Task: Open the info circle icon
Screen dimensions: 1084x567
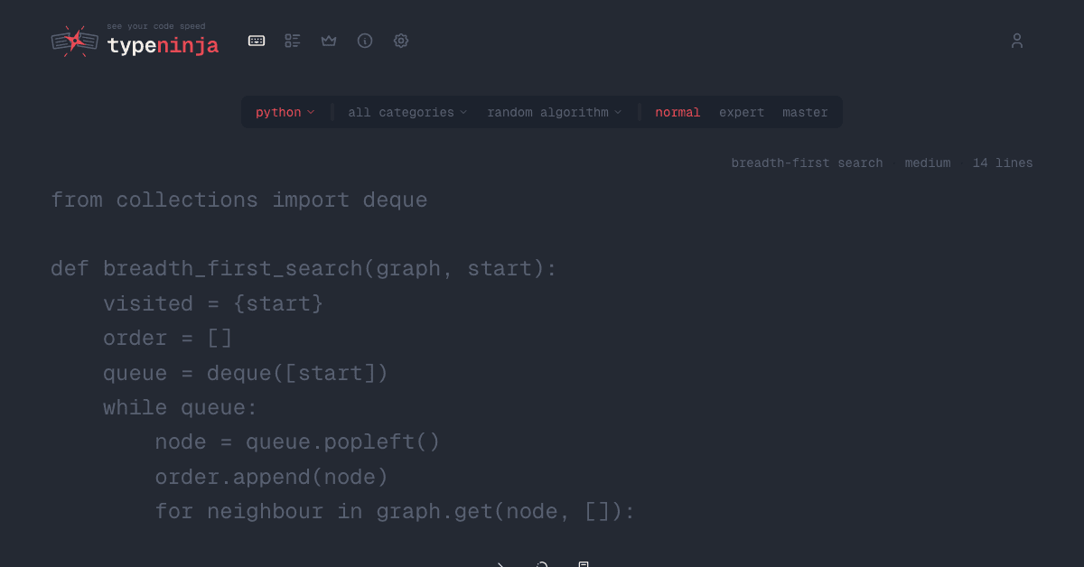Action: click(365, 41)
